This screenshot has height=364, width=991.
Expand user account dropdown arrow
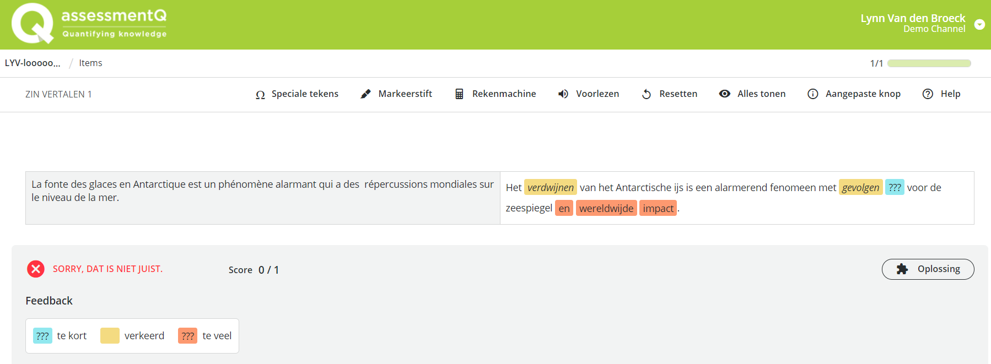pos(979,24)
